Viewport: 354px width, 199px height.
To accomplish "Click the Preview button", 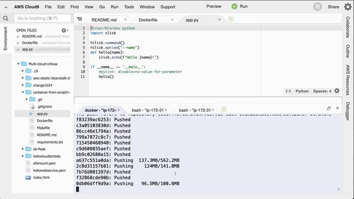I will click(214, 6).
